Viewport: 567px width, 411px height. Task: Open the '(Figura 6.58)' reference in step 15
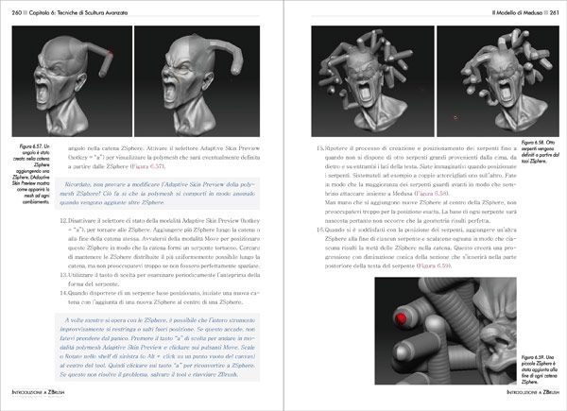pyautogui.click(x=432, y=194)
